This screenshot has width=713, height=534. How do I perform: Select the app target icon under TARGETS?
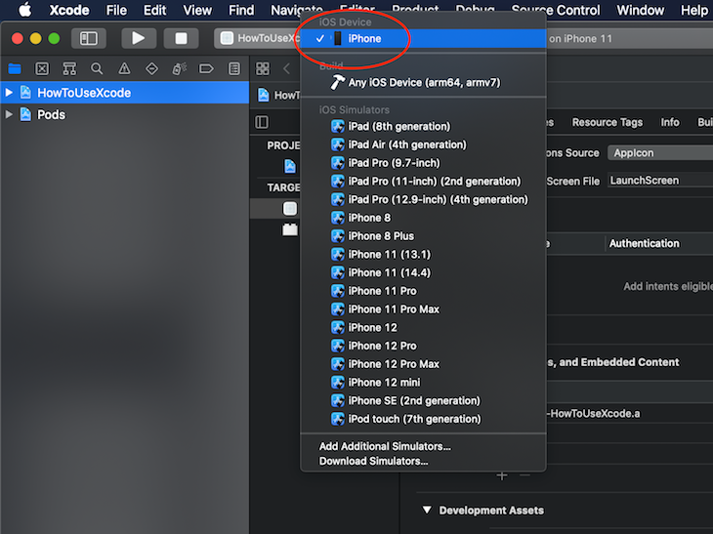(290, 209)
